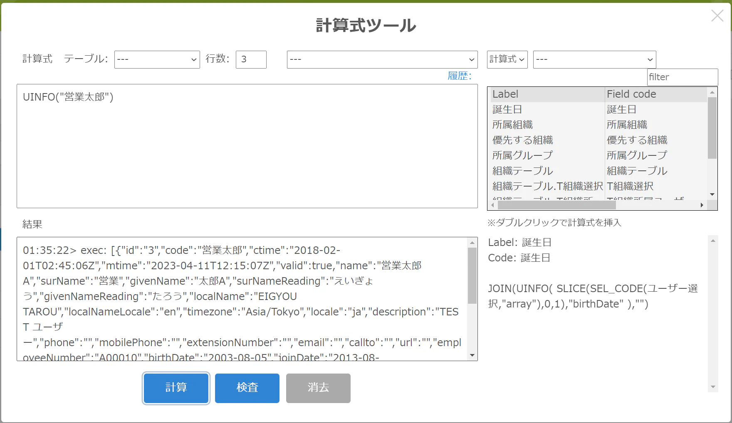Click scroll-down arrow of field list
Screen dimensions: 732x423
click(712, 194)
